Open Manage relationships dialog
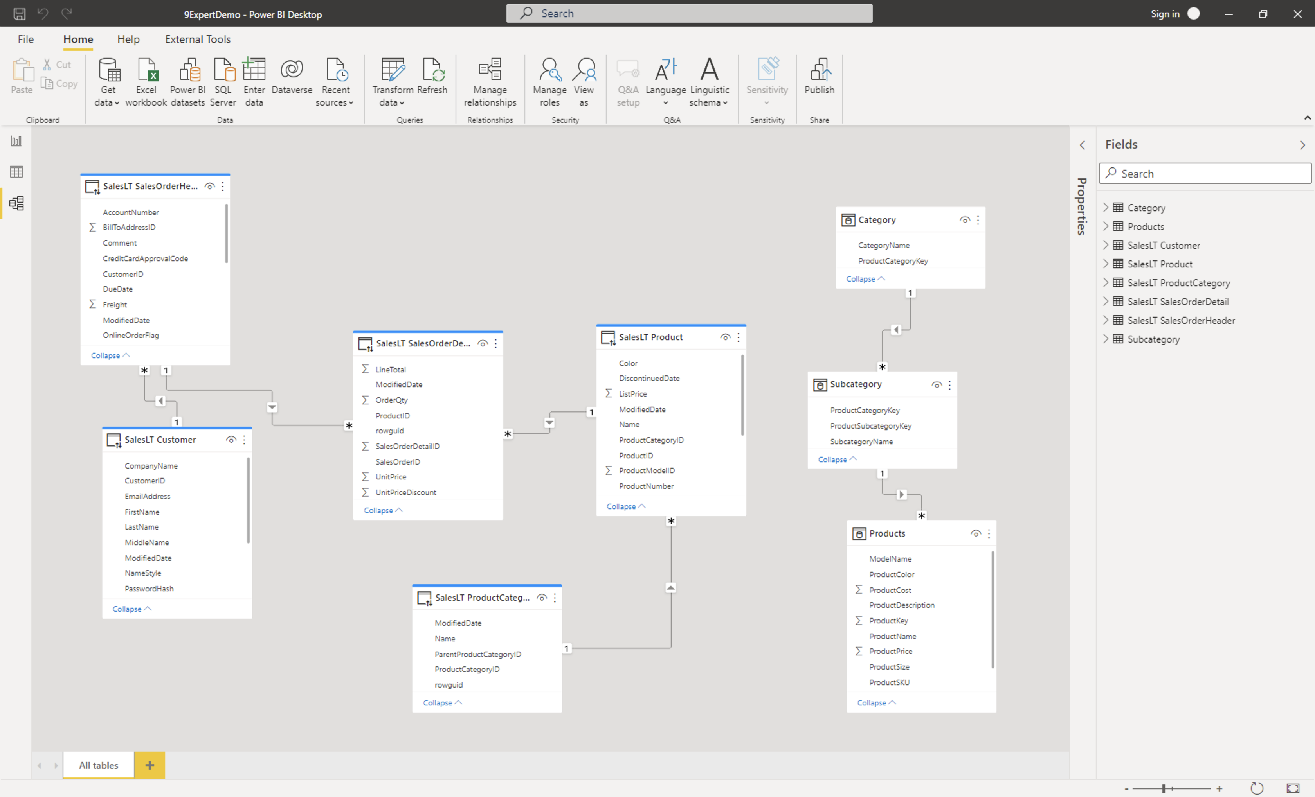This screenshot has width=1315, height=797. (490, 82)
